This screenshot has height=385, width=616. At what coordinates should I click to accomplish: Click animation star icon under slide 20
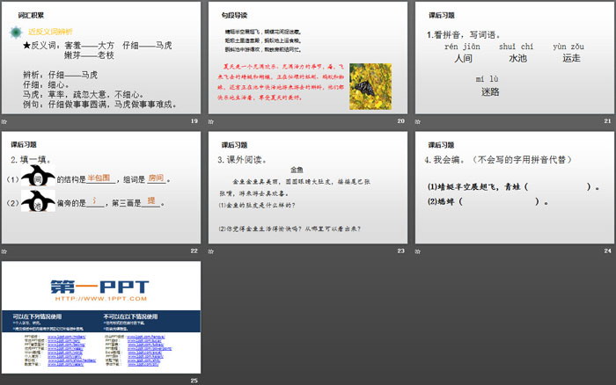coord(212,120)
